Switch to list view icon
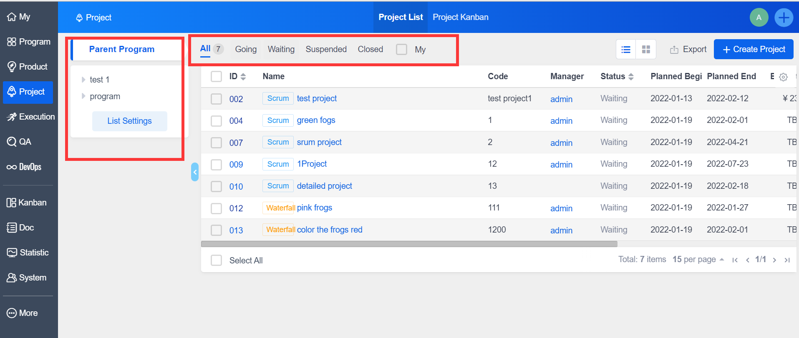This screenshot has width=799, height=338. [625, 50]
